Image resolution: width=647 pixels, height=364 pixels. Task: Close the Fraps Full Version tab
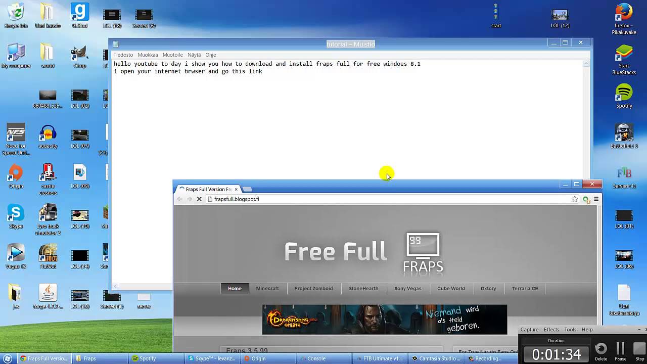[x=236, y=189]
